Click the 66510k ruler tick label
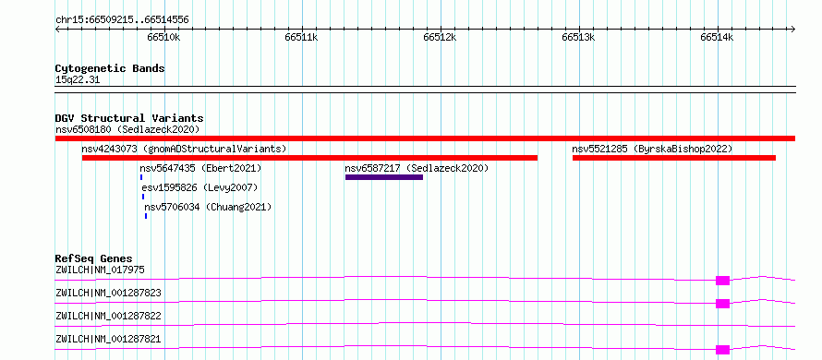This screenshot has height=360, width=822. click(x=164, y=38)
